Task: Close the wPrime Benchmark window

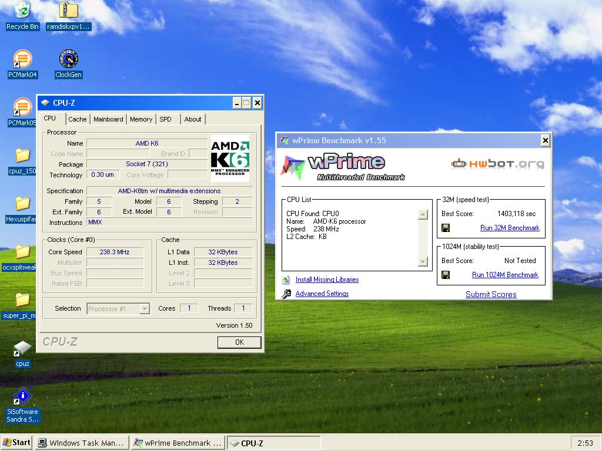Action: [545, 140]
